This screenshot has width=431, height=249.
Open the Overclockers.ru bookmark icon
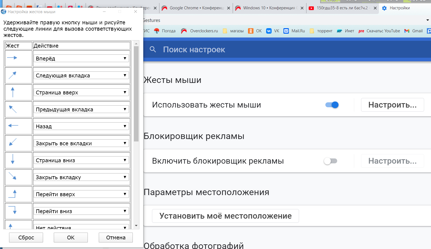(184, 31)
